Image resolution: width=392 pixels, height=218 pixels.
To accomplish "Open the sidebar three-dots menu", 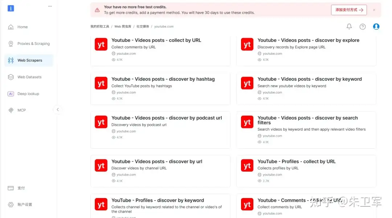I will point(50,6).
